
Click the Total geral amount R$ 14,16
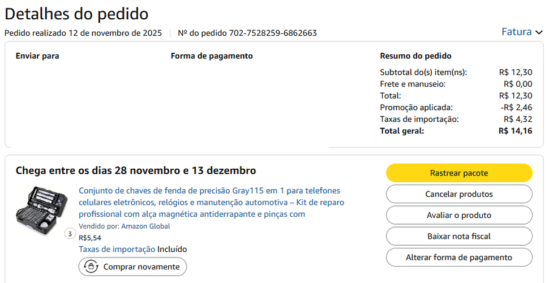[x=515, y=131]
